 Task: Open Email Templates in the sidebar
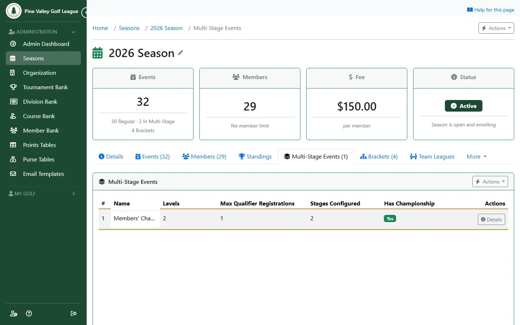43,174
